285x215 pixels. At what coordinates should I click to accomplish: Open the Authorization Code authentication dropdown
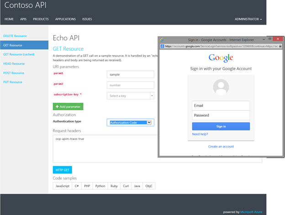point(130,123)
